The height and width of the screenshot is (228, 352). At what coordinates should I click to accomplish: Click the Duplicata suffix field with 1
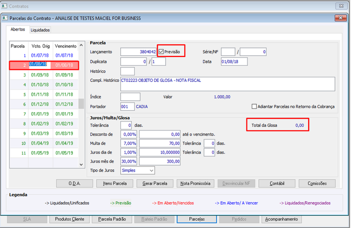tap(159, 61)
